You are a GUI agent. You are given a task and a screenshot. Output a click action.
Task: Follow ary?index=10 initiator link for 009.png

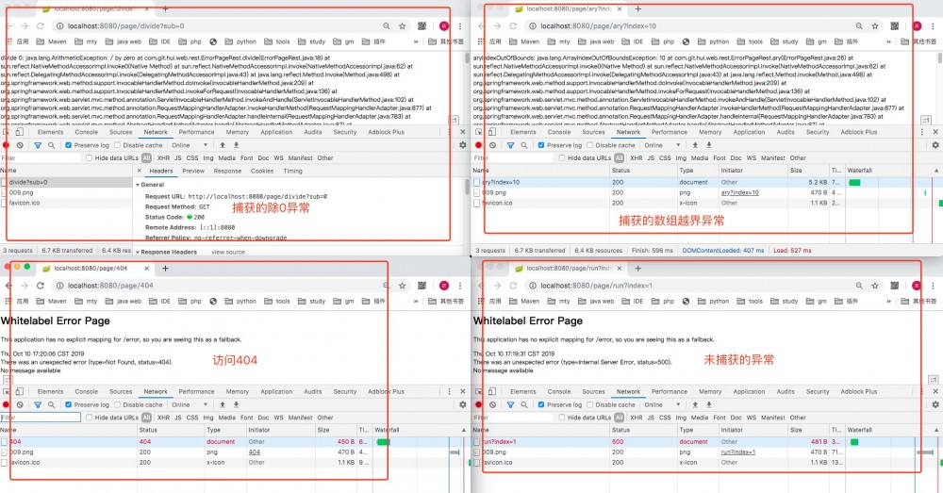click(x=739, y=192)
